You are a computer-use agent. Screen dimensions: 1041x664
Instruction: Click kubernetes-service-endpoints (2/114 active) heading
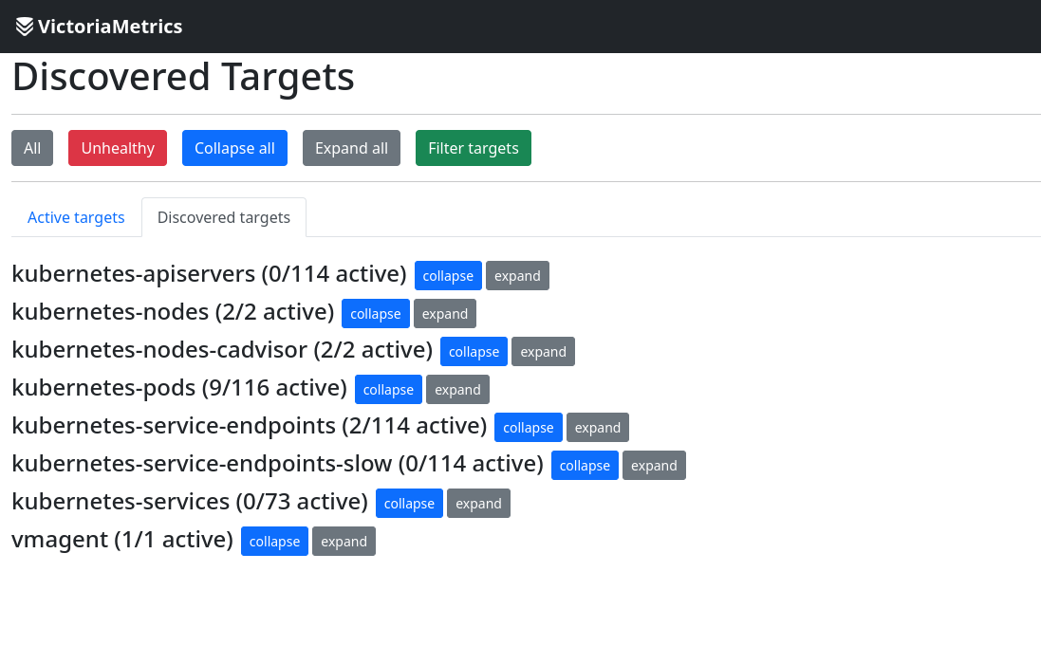pyautogui.click(x=250, y=426)
